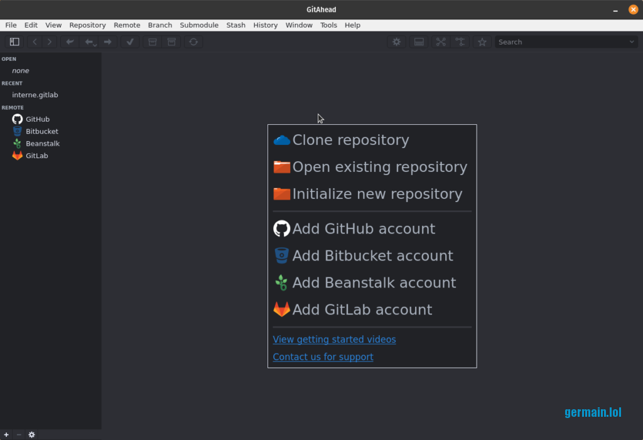Open View getting started videos link
Screen dimensions: 643x440
click(x=334, y=340)
